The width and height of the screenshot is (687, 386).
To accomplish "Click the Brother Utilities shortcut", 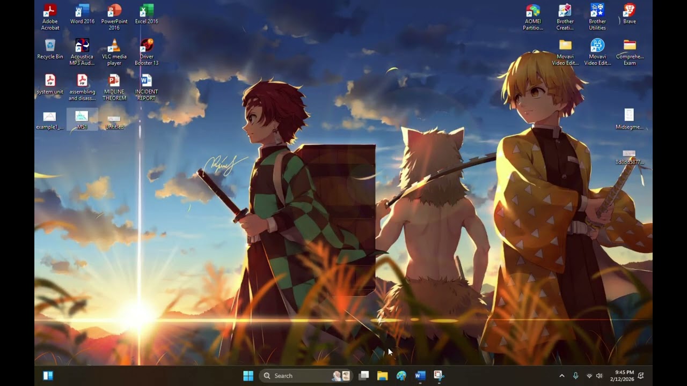I will tap(597, 17).
